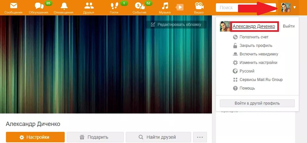Open Обсуждения chat bubbles icon
This screenshot has width=307, height=143.
coord(39,6)
